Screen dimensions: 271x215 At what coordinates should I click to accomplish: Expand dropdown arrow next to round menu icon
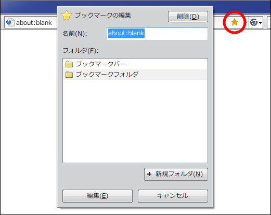[260, 22]
